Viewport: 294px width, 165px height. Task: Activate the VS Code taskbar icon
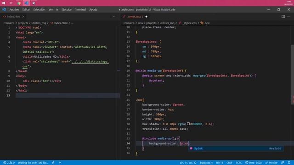pos(26,3)
